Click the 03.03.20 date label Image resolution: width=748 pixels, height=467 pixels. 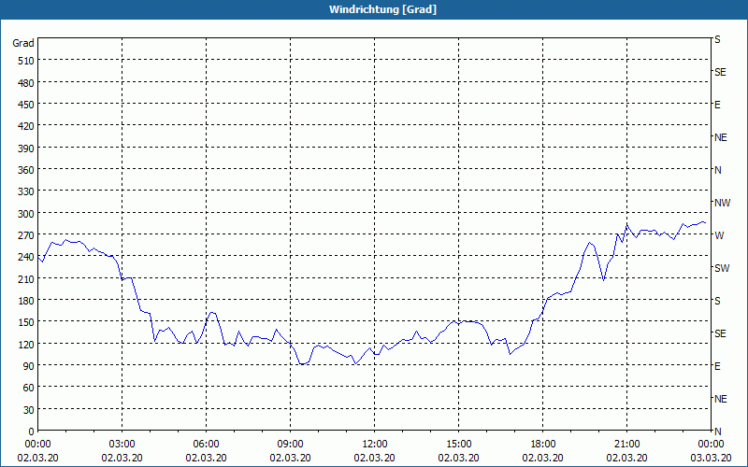[711, 458]
